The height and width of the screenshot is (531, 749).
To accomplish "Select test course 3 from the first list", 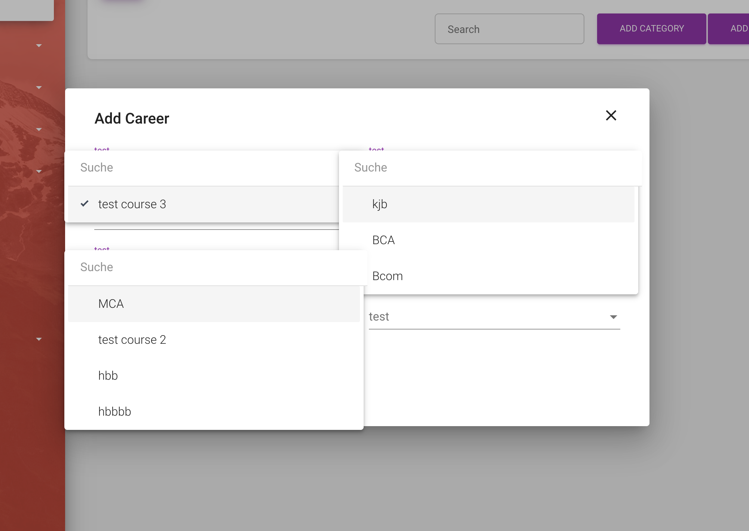I will 132,204.
